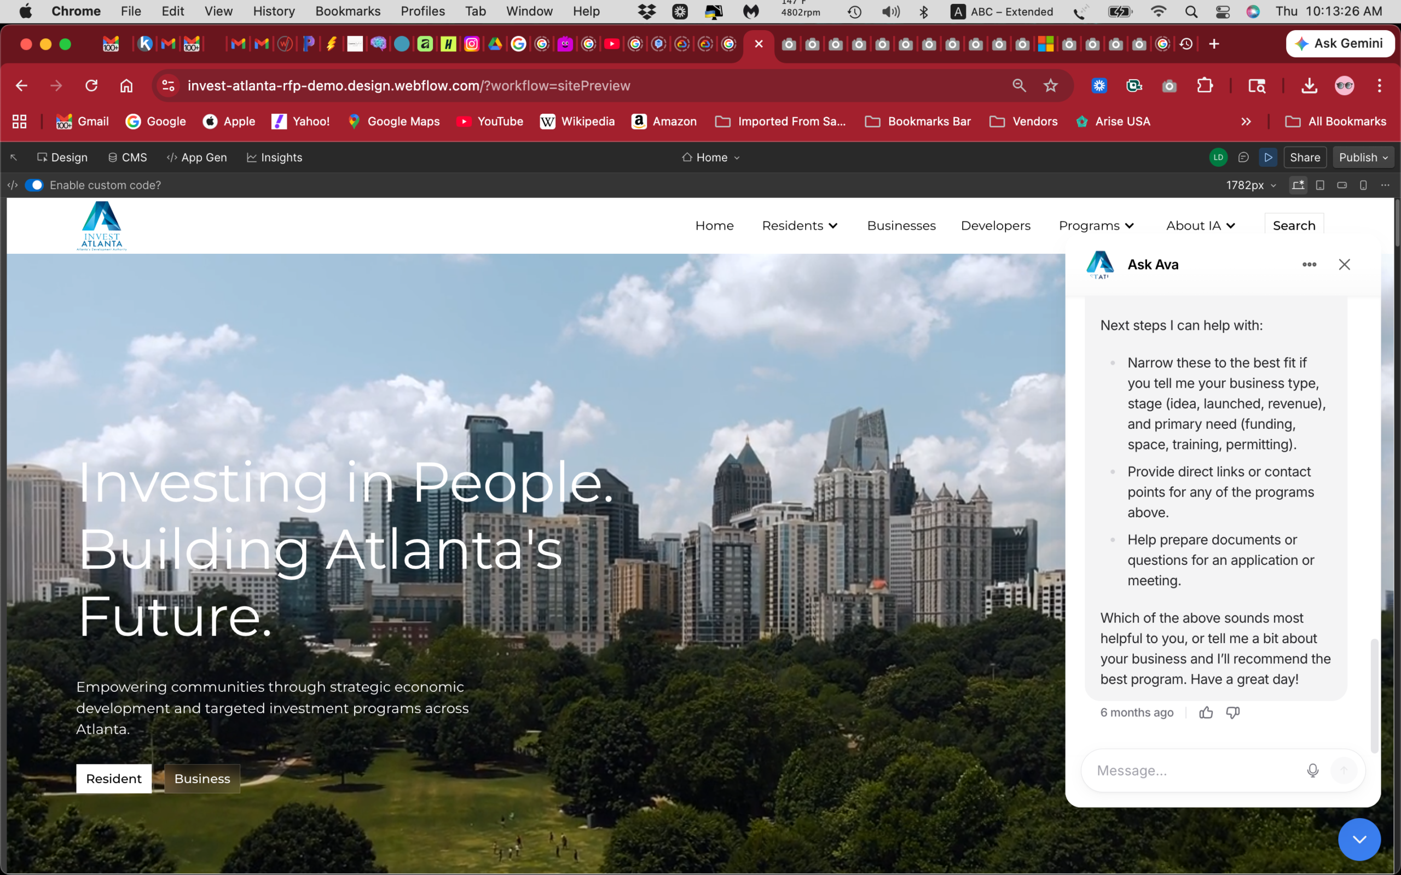Open the YouTube bookmark
The height and width of the screenshot is (875, 1401).
490,121
